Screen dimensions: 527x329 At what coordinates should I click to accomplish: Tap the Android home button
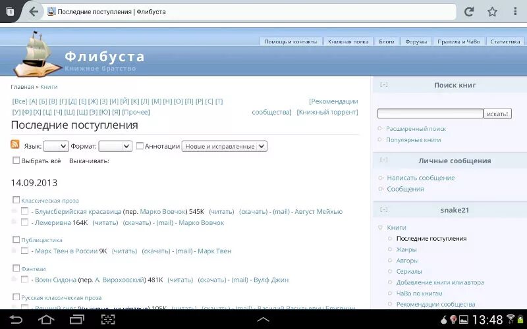pyautogui.click(x=46, y=319)
